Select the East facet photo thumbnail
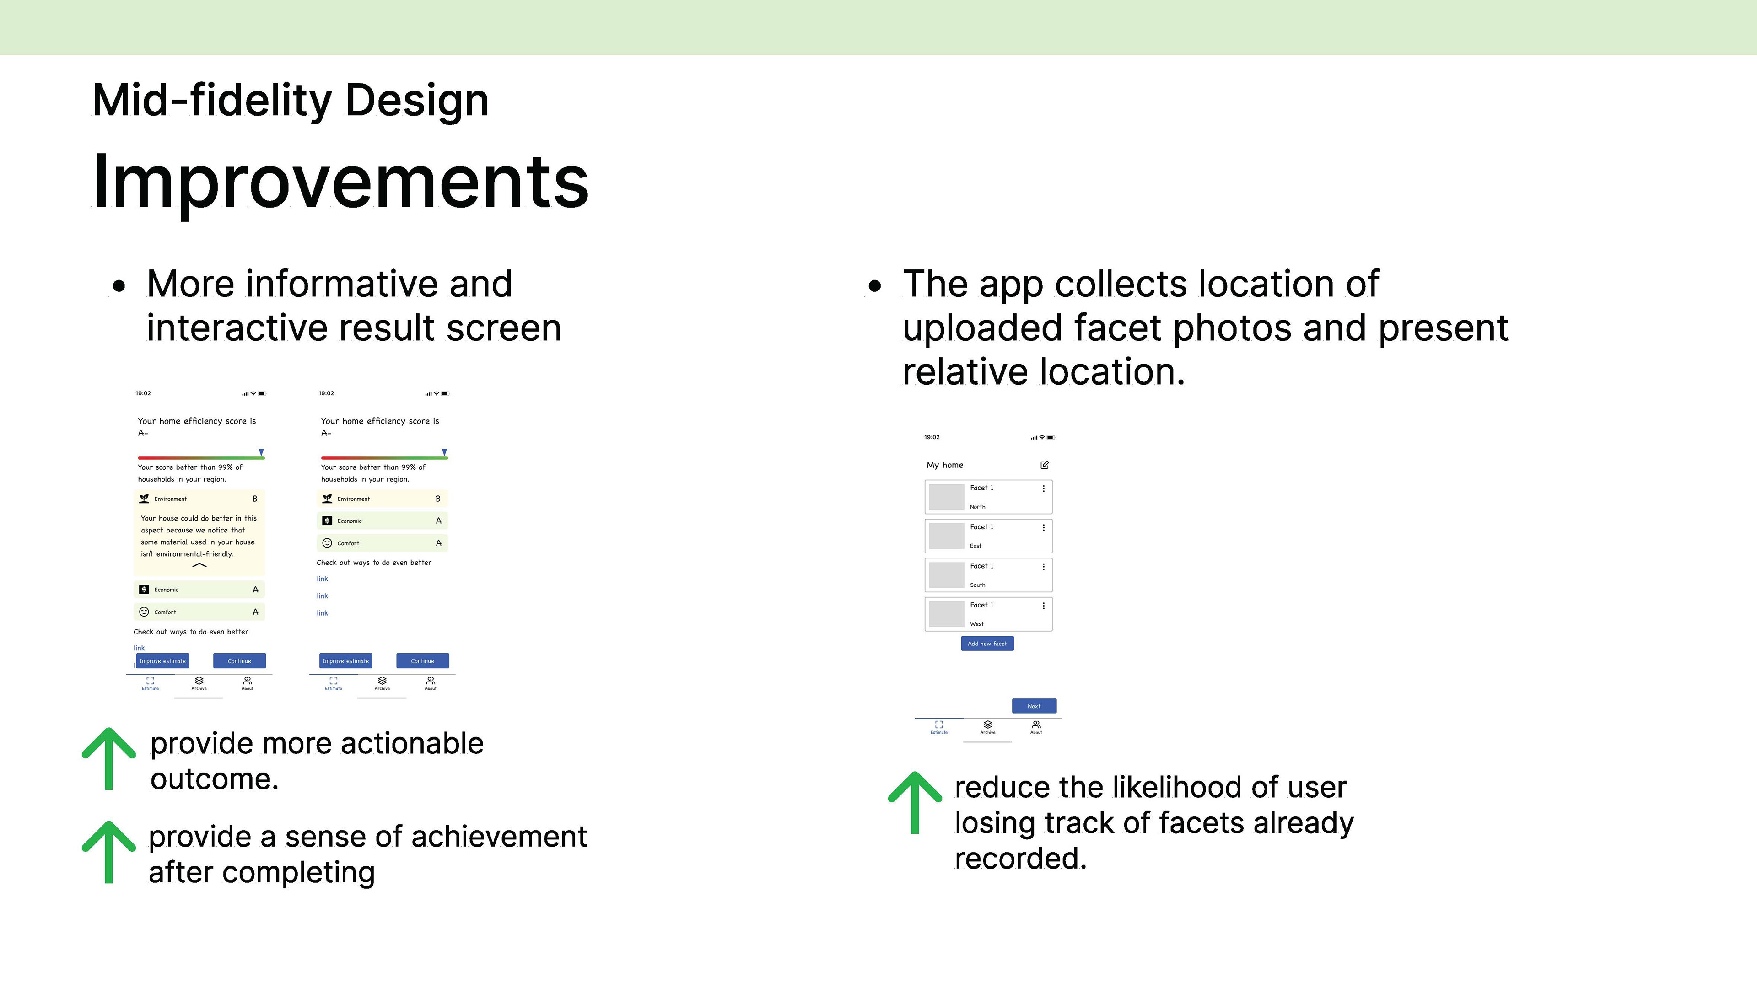The width and height of the screenshot is (1757, 988). [947, 536]
